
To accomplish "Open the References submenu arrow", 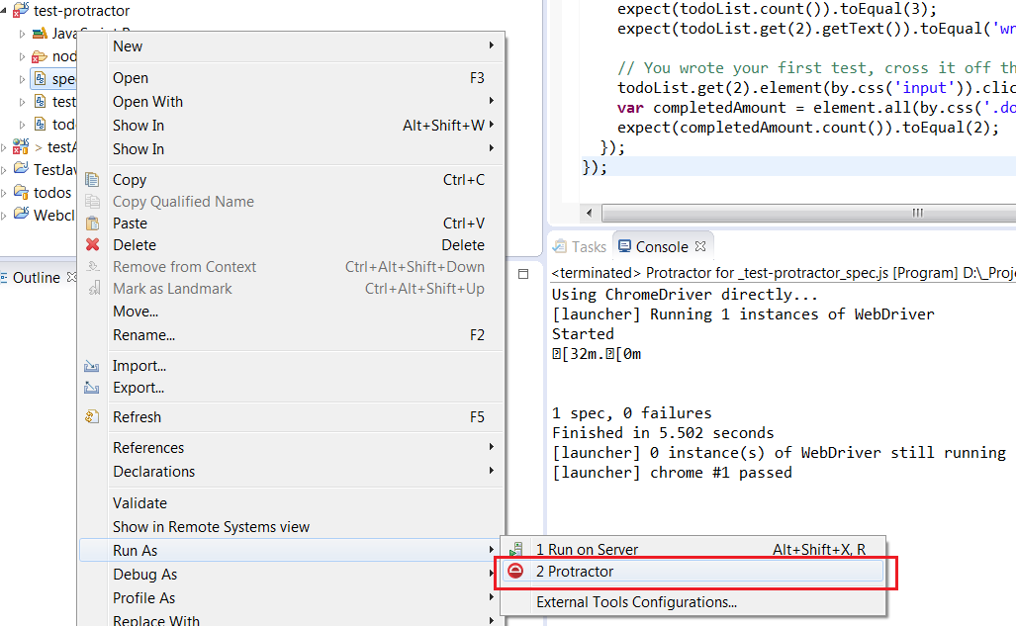I will [492, 448].
